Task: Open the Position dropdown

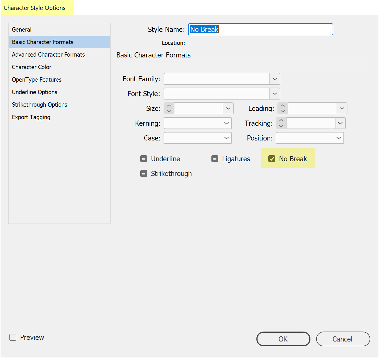Action: [338, 138]
